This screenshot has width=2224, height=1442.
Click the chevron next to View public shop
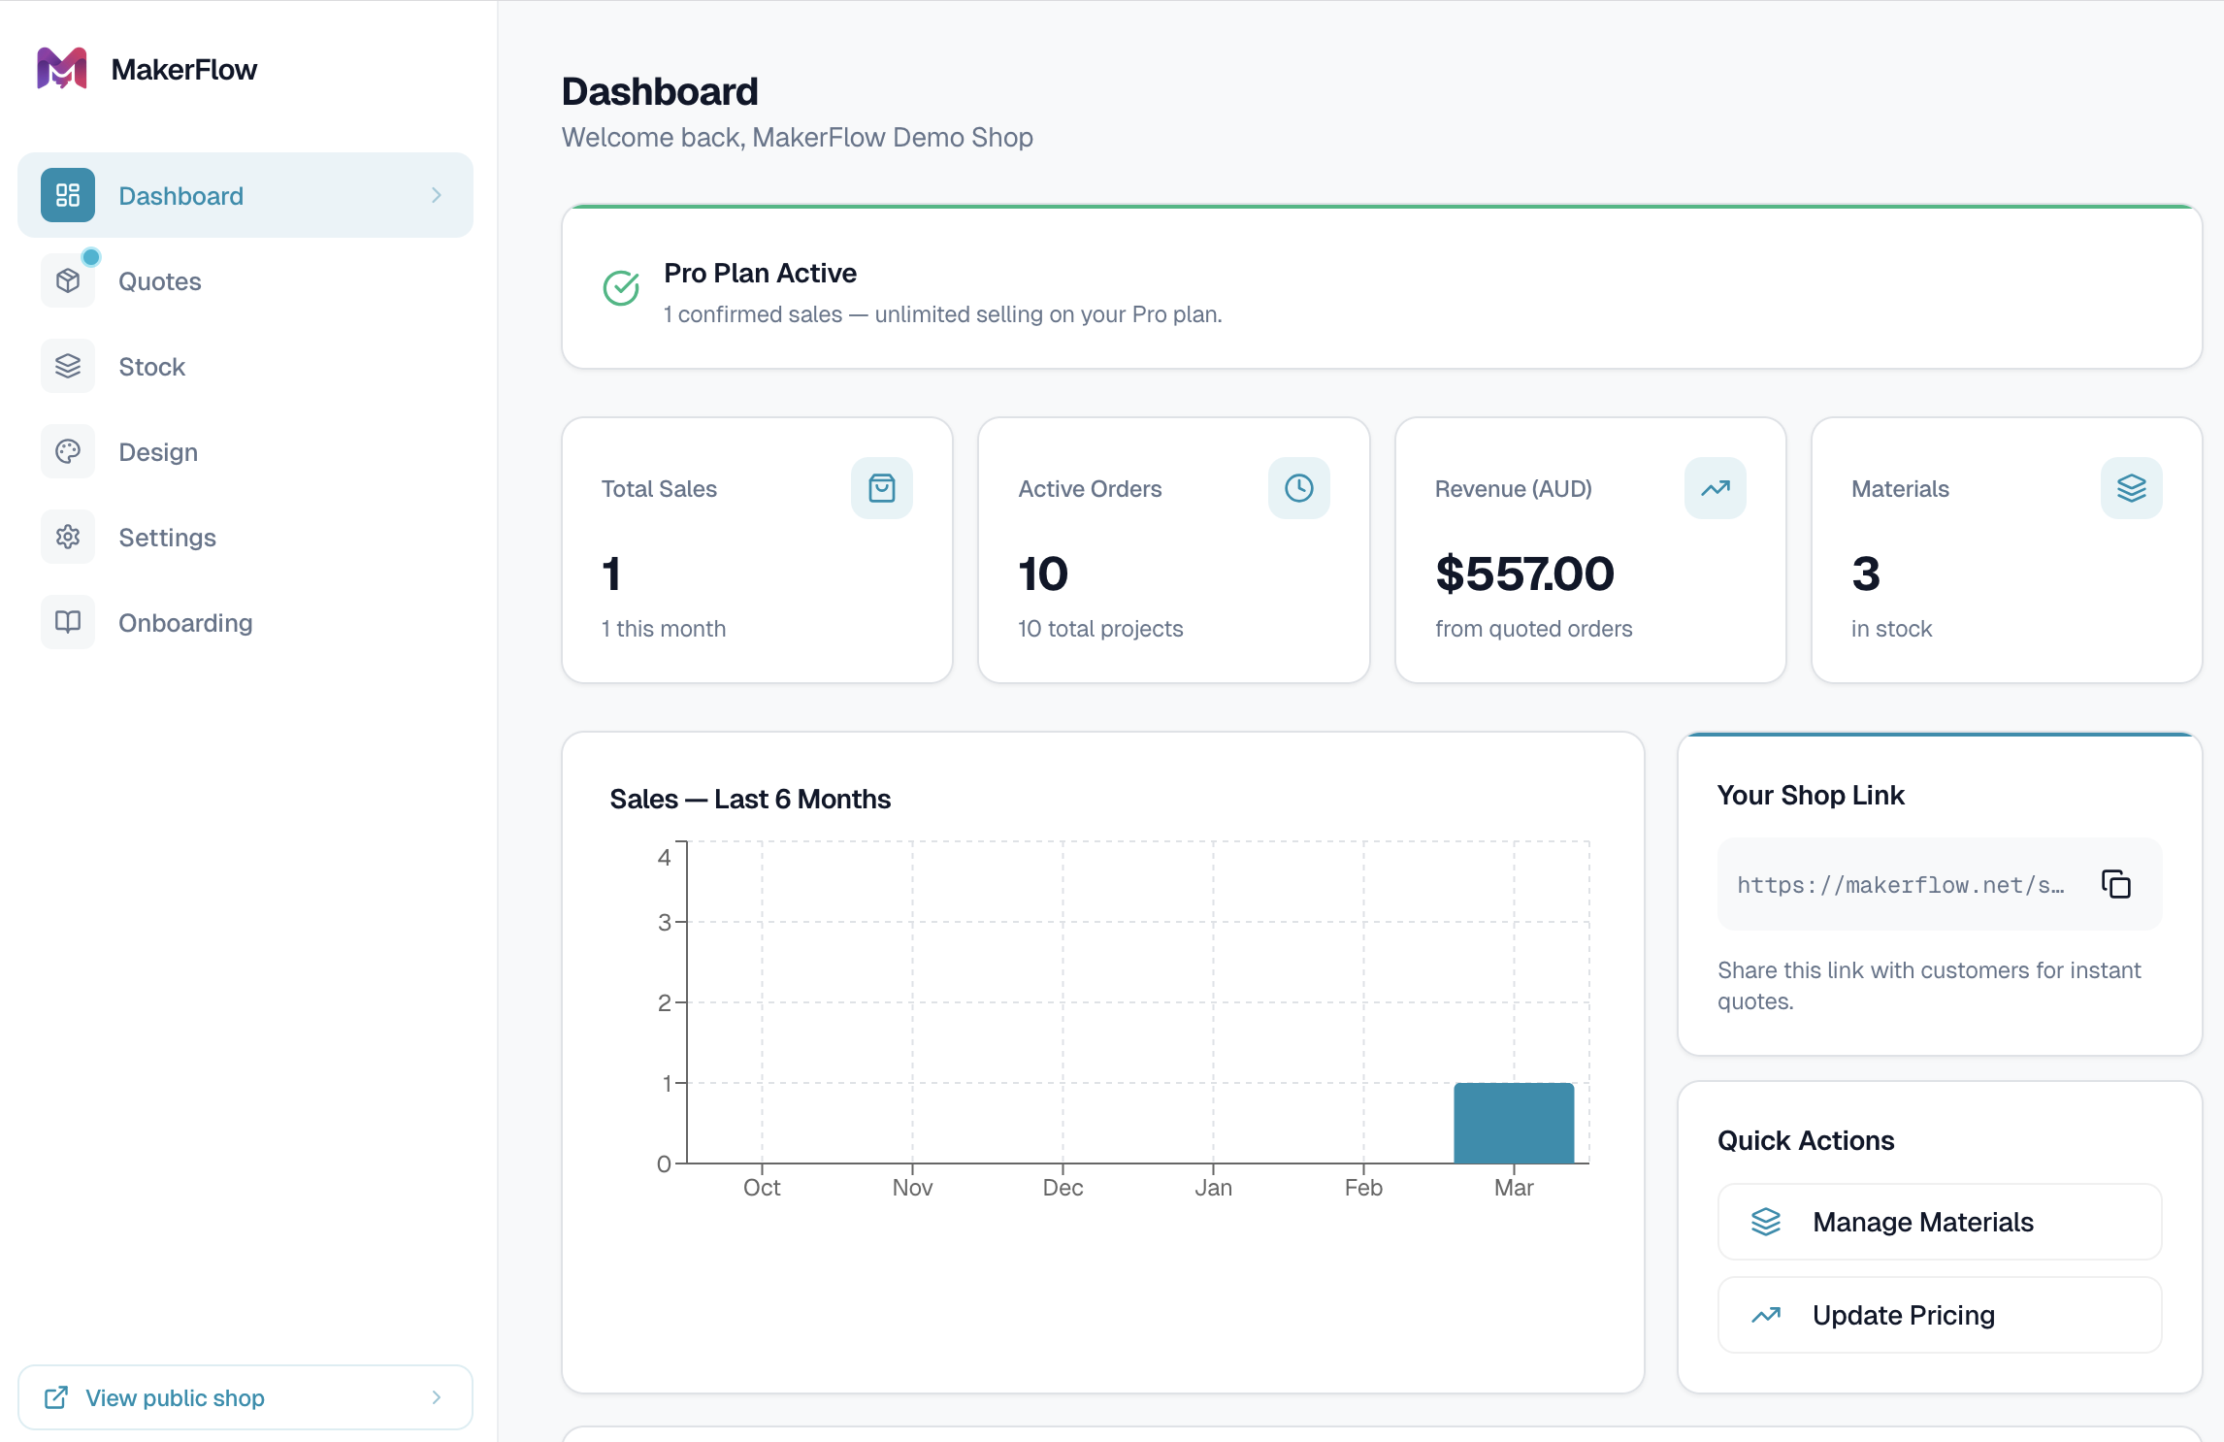[438, 1397]
